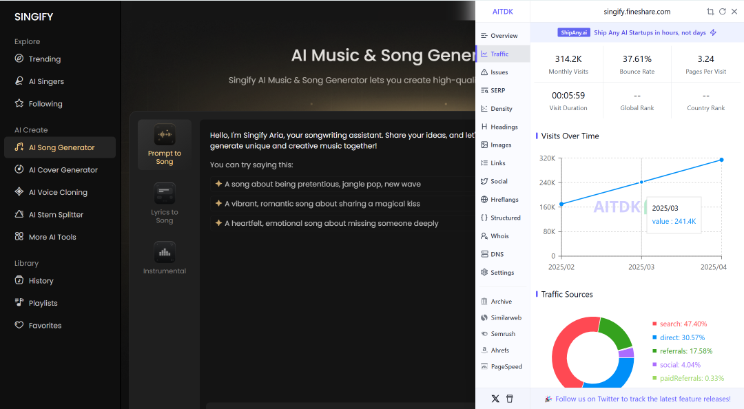
Task: Open AI Cover Generator
Action: (56, 170)
